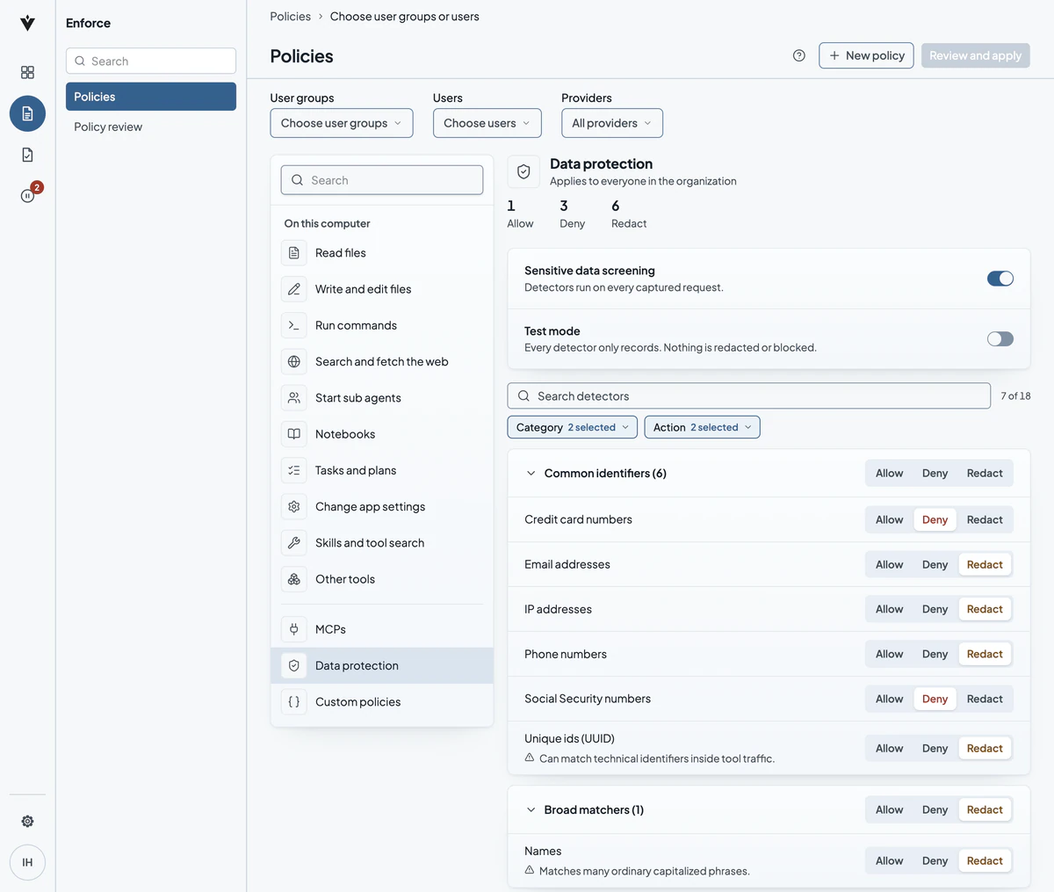The image size is (1054, 892).
Task: Open the help question mark icon
Action: pos(798,55)
